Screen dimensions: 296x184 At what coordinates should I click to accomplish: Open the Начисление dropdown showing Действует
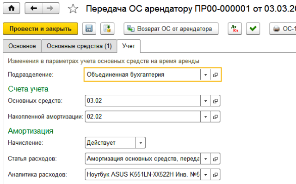[x=141, y=143]
